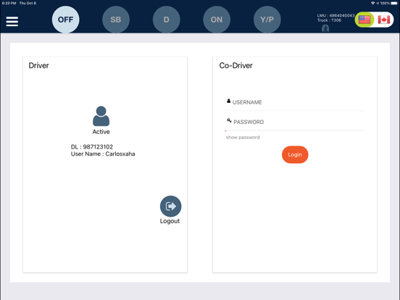Toggle show password option
Image resolution: width=400 pixels, height=300 pixels.
pos(243,137)
